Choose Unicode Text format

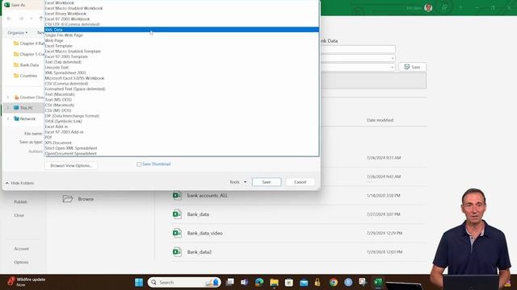coord(57,68)
